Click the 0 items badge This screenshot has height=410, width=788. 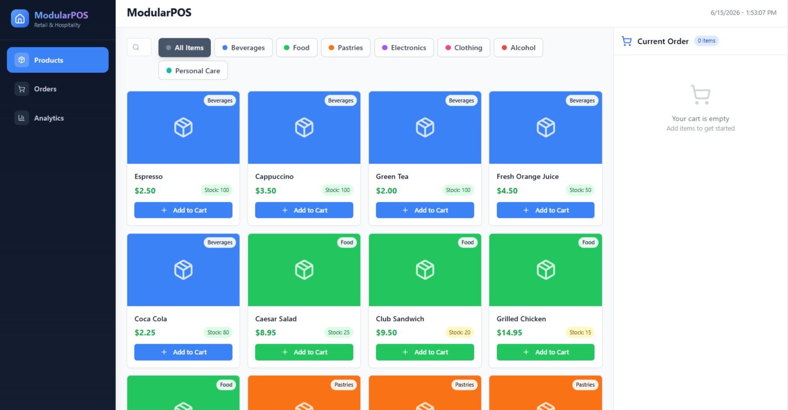pos(706,41)
